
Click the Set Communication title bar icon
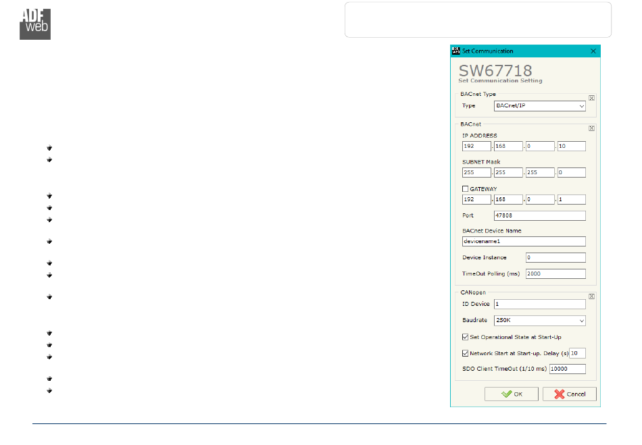click(x=455, y=51)
